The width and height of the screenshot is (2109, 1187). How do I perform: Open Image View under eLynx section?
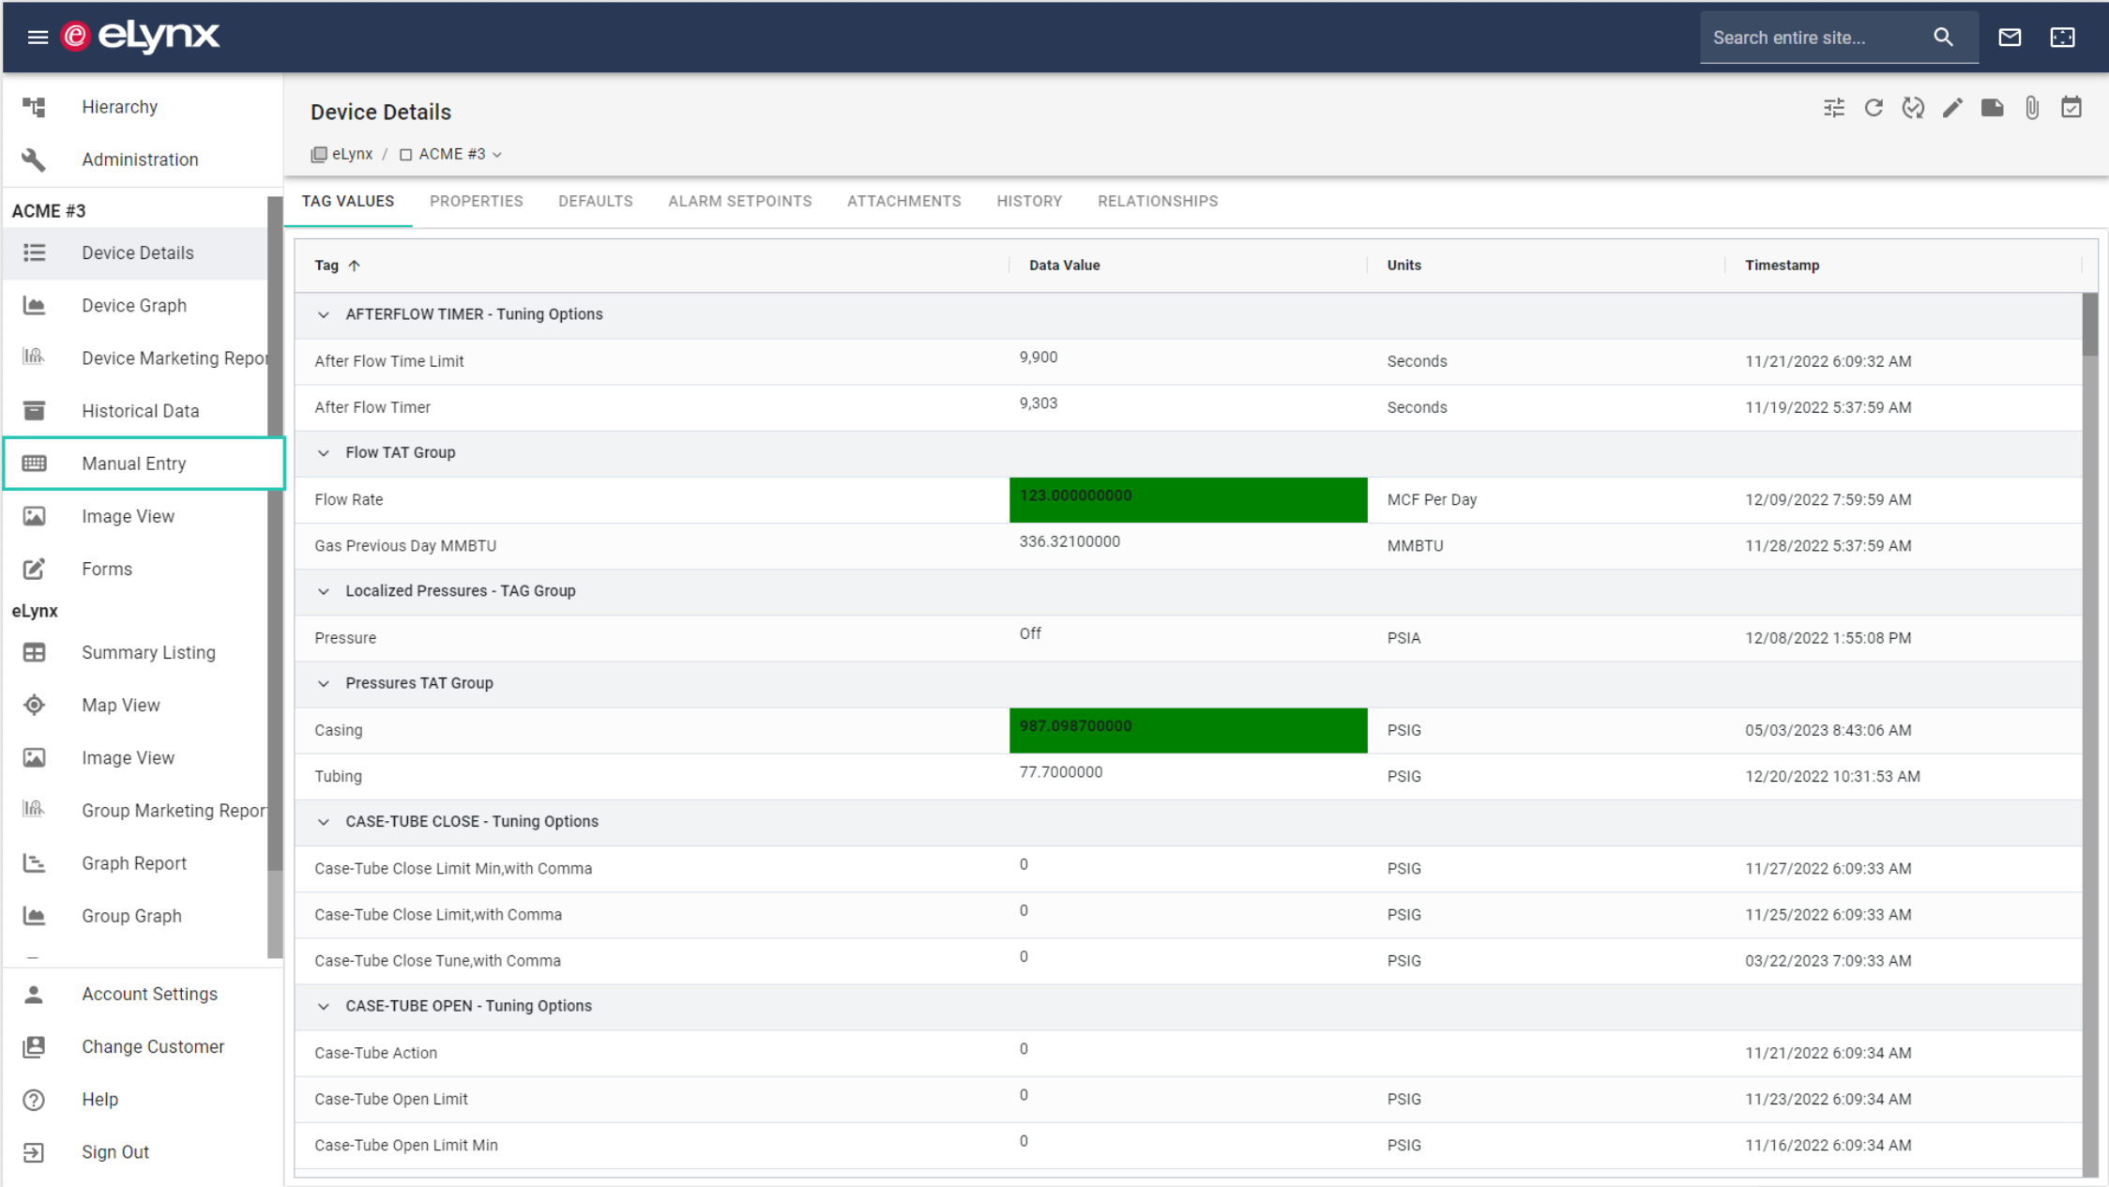click(x=136, y=757)
